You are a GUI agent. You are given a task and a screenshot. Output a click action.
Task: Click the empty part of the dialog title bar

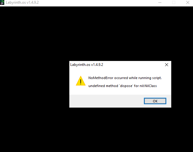[133, 65]
